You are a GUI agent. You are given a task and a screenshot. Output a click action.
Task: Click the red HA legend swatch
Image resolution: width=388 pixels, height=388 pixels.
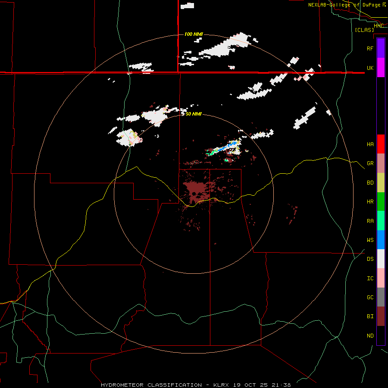point(381,144)
